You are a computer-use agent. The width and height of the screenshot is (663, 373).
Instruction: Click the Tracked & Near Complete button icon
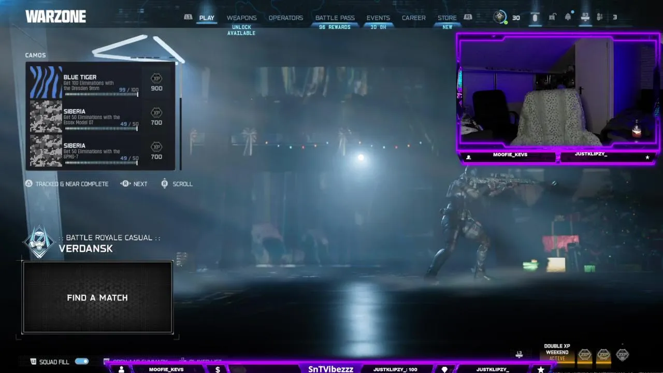29,184
